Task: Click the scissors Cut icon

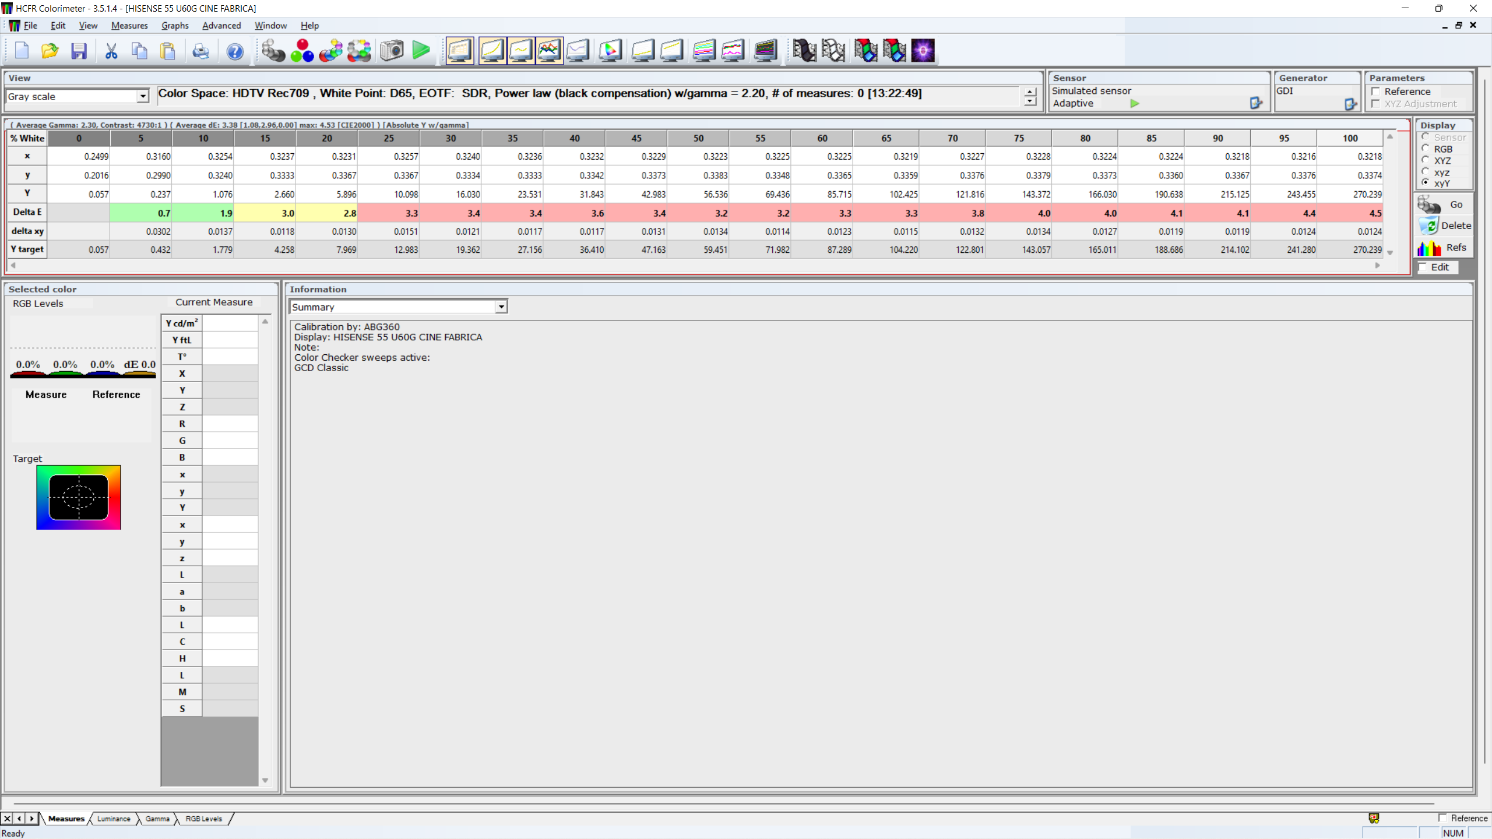Action: (111, 51)
